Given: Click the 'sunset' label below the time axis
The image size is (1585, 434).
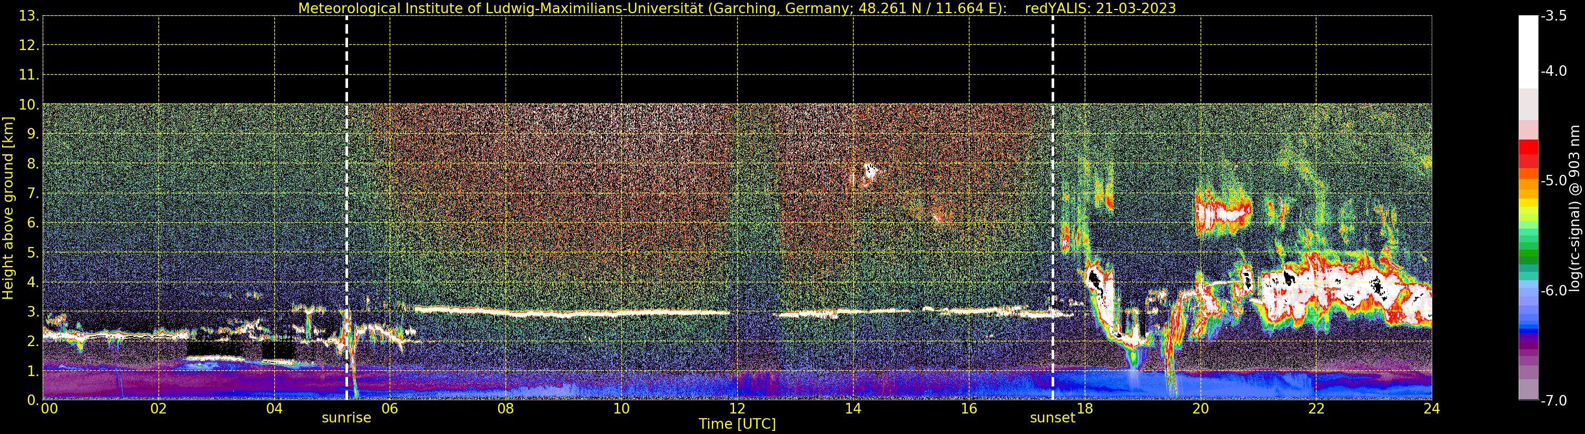Looking at the screenshot, I should [1053, 418].
